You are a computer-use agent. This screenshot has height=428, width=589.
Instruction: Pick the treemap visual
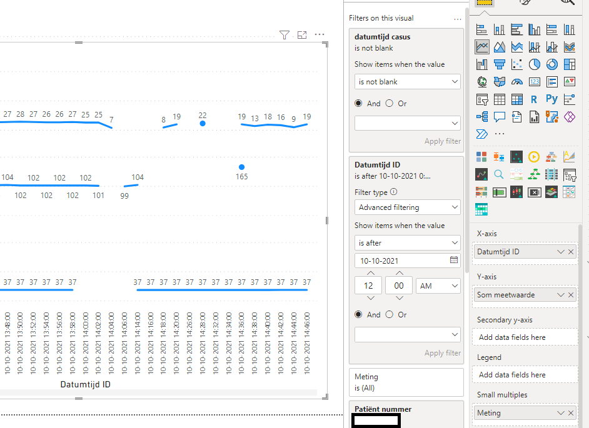coord(569,64)
